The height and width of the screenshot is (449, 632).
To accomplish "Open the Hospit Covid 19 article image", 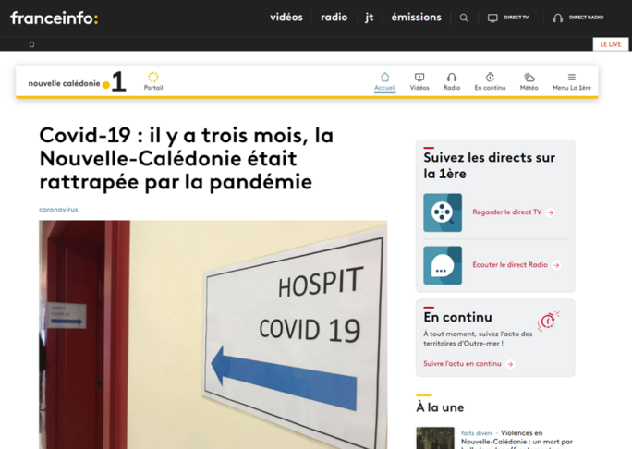I will tap(213, 333).
